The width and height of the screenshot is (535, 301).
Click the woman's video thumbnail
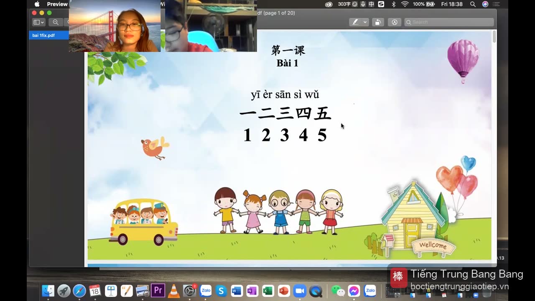(115, 26)
